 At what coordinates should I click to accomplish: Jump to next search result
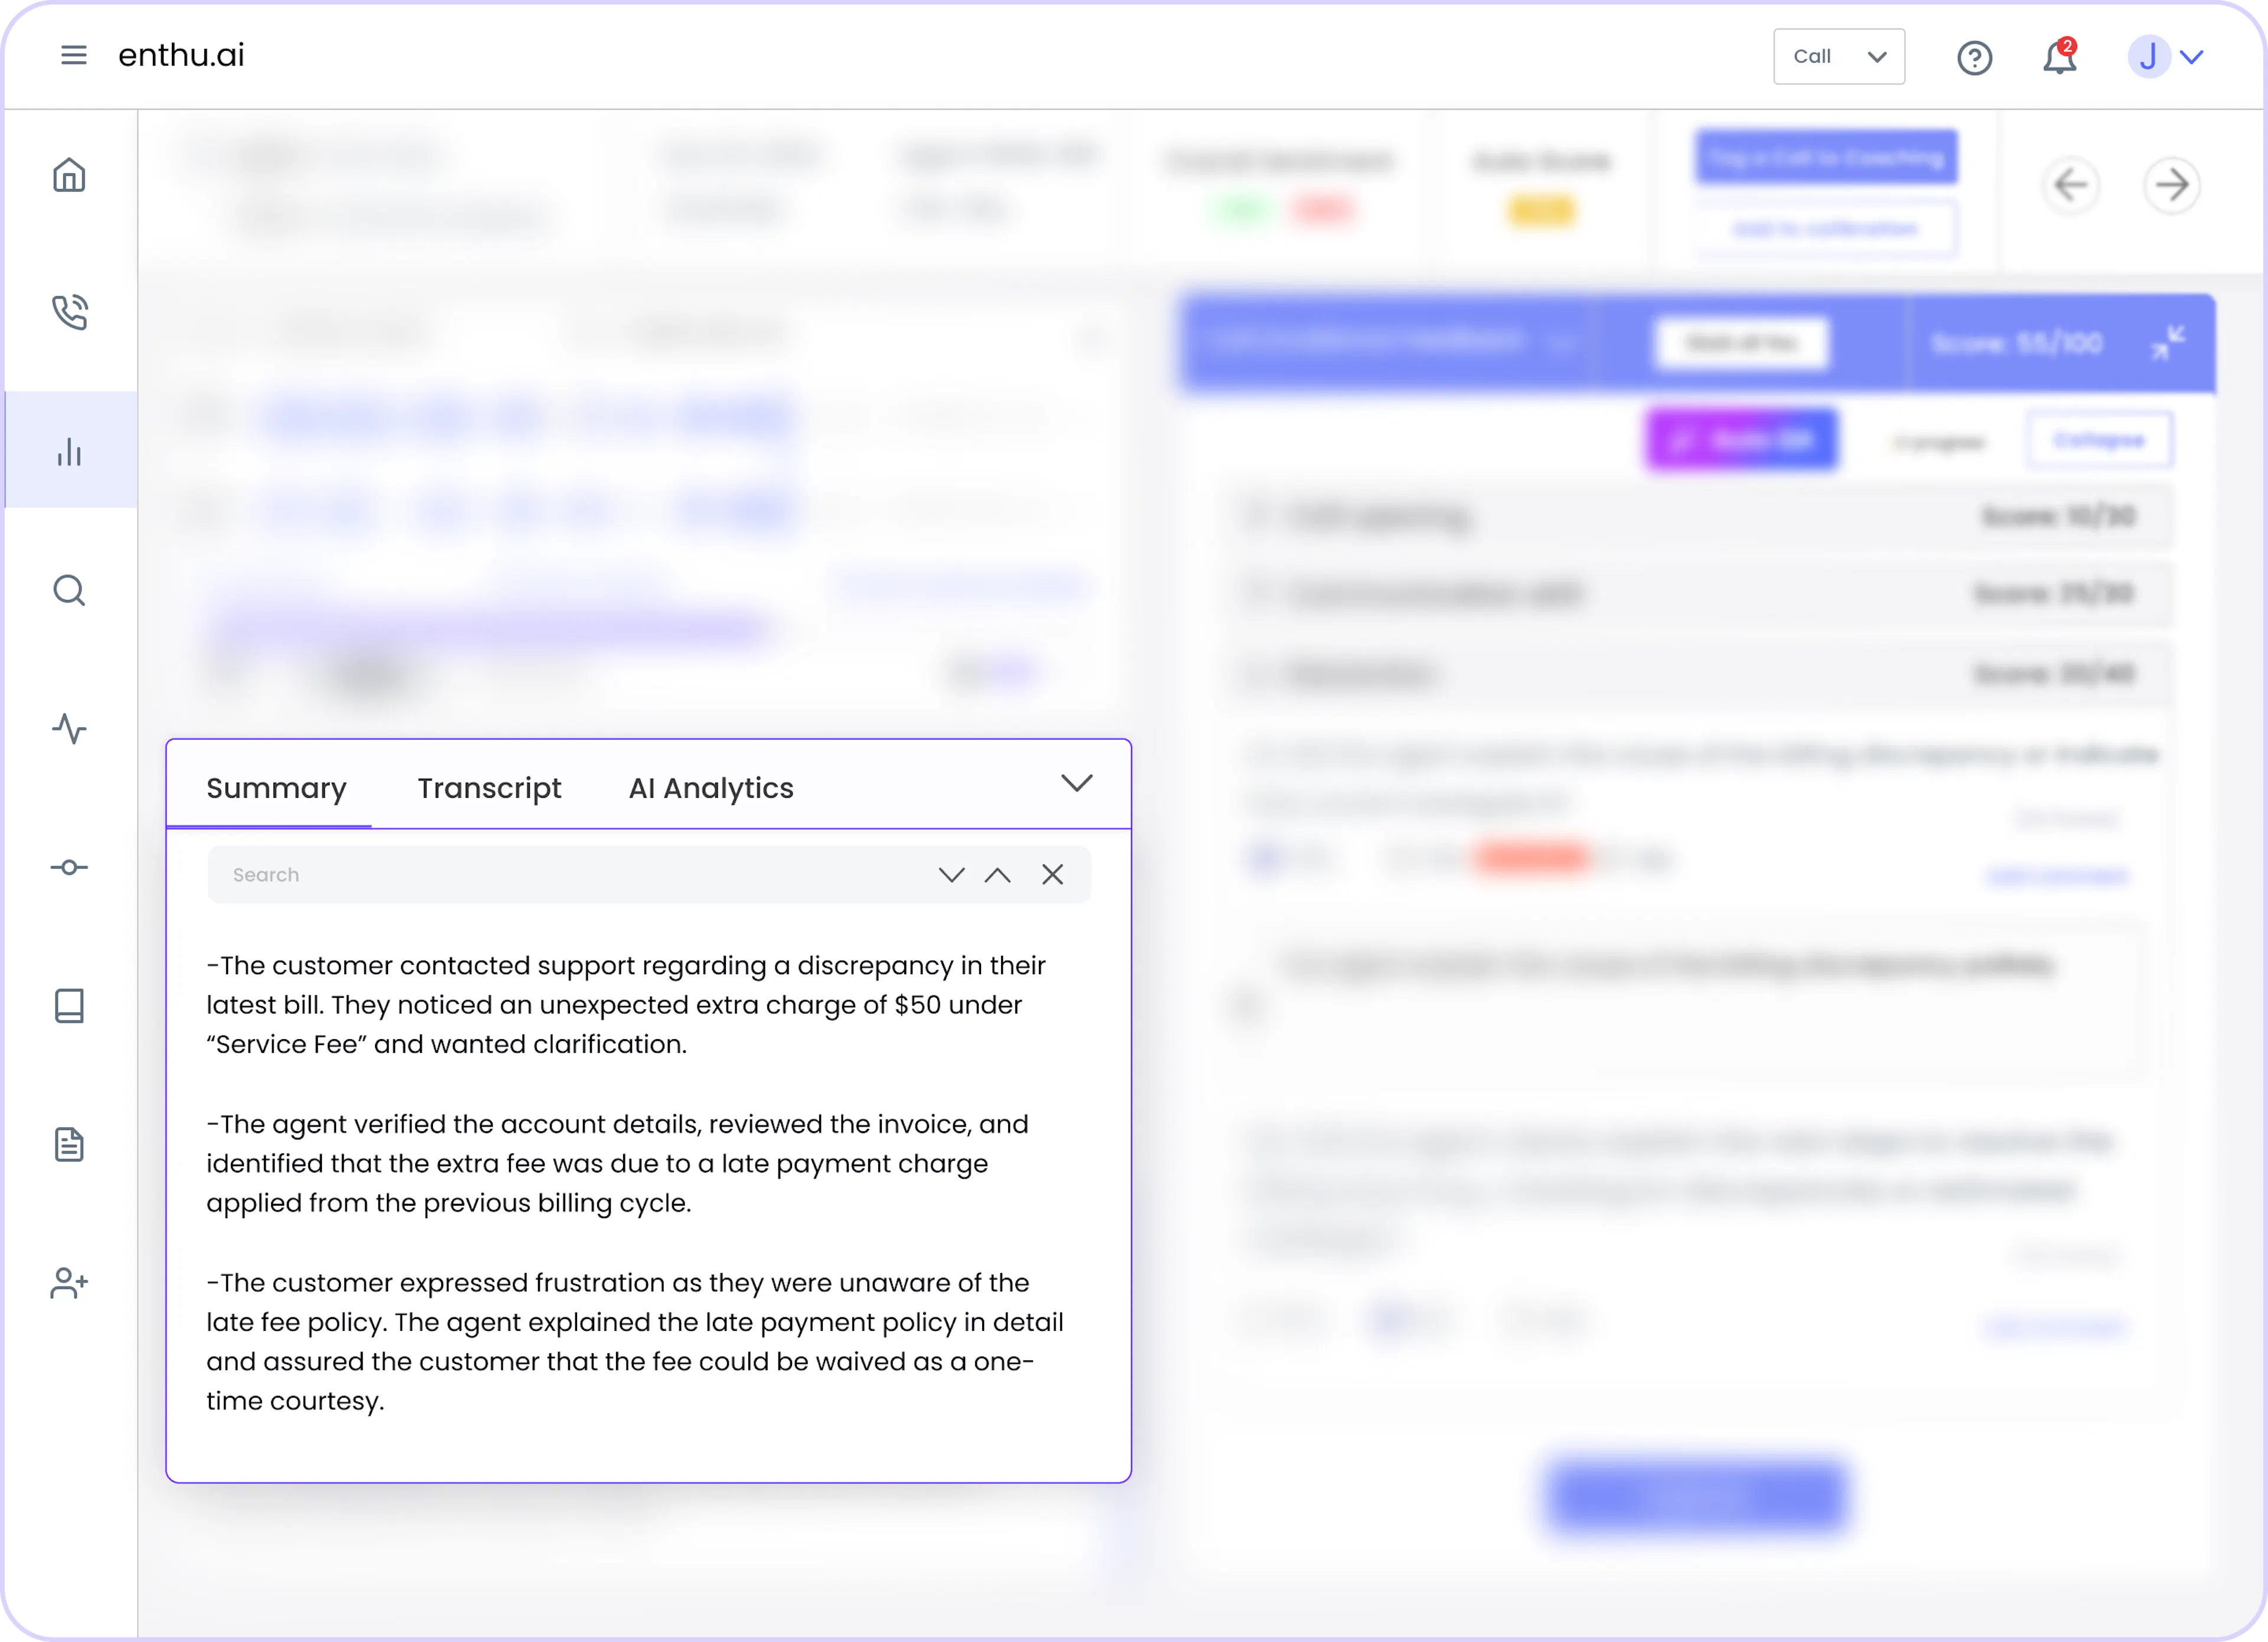[951, 876]
